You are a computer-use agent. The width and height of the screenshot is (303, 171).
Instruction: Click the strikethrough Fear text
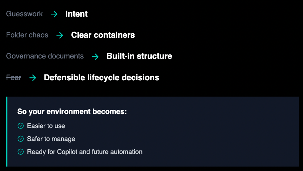pos(14,78)
